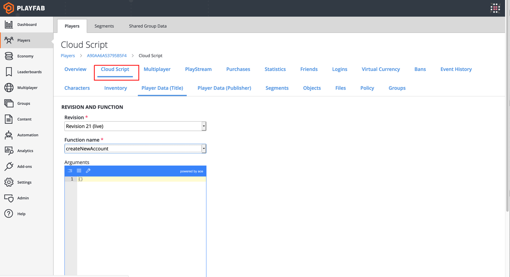Viewport: 510px width, 277px height.
Task: Click inside the Arguments code editor
Action: click(142, 227)
